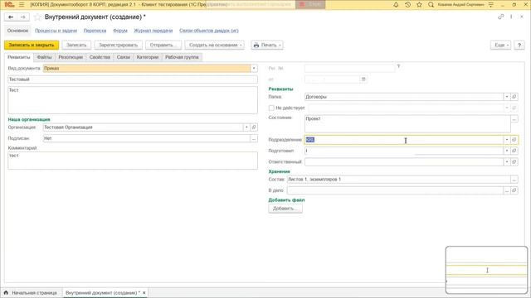Close the Внутренний документ bottom tab
531x298 pixels.
coord(144,292)
